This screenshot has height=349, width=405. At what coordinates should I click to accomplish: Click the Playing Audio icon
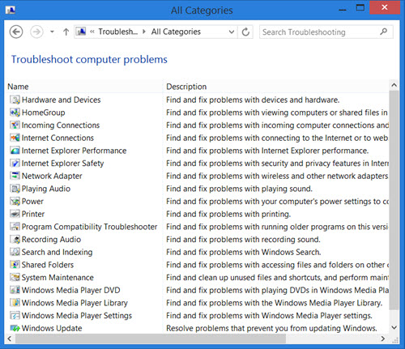15,189
